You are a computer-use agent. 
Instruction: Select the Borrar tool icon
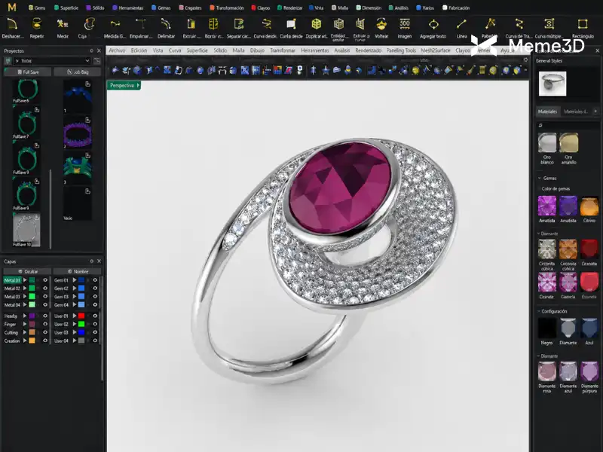tap(213, 24)
